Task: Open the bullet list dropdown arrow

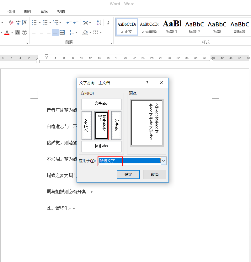Action: click(x=39, y=23)
